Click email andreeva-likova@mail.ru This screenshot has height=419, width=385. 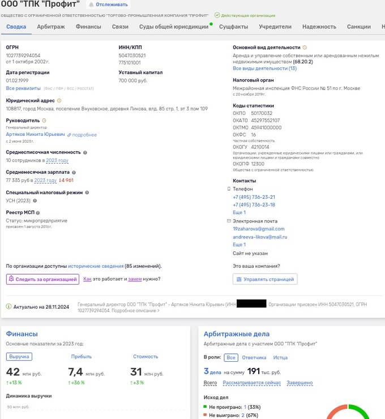(x=260, y=237)
